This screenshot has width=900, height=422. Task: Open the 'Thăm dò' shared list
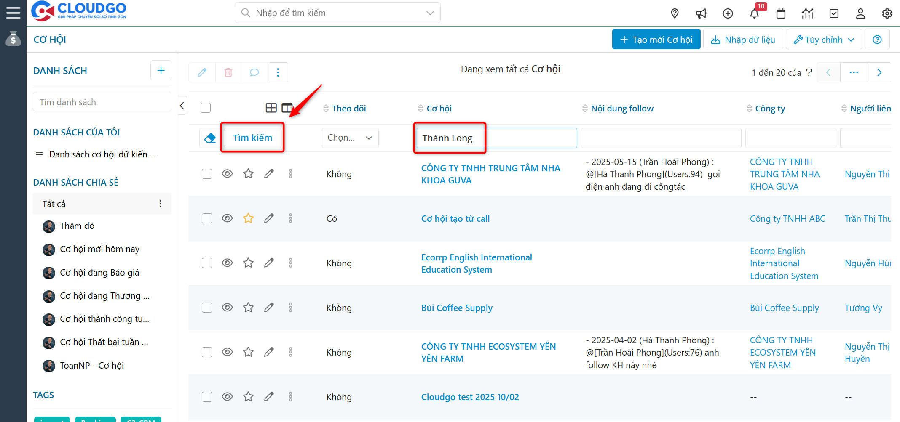coord(77,226)
